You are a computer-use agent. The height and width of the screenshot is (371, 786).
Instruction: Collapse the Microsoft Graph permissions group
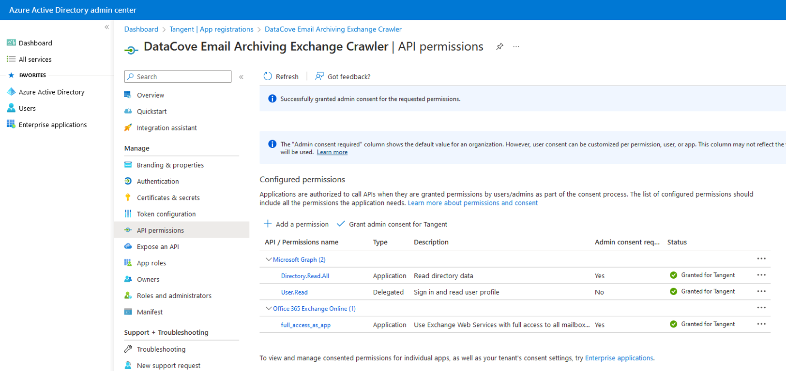[269, 259]
